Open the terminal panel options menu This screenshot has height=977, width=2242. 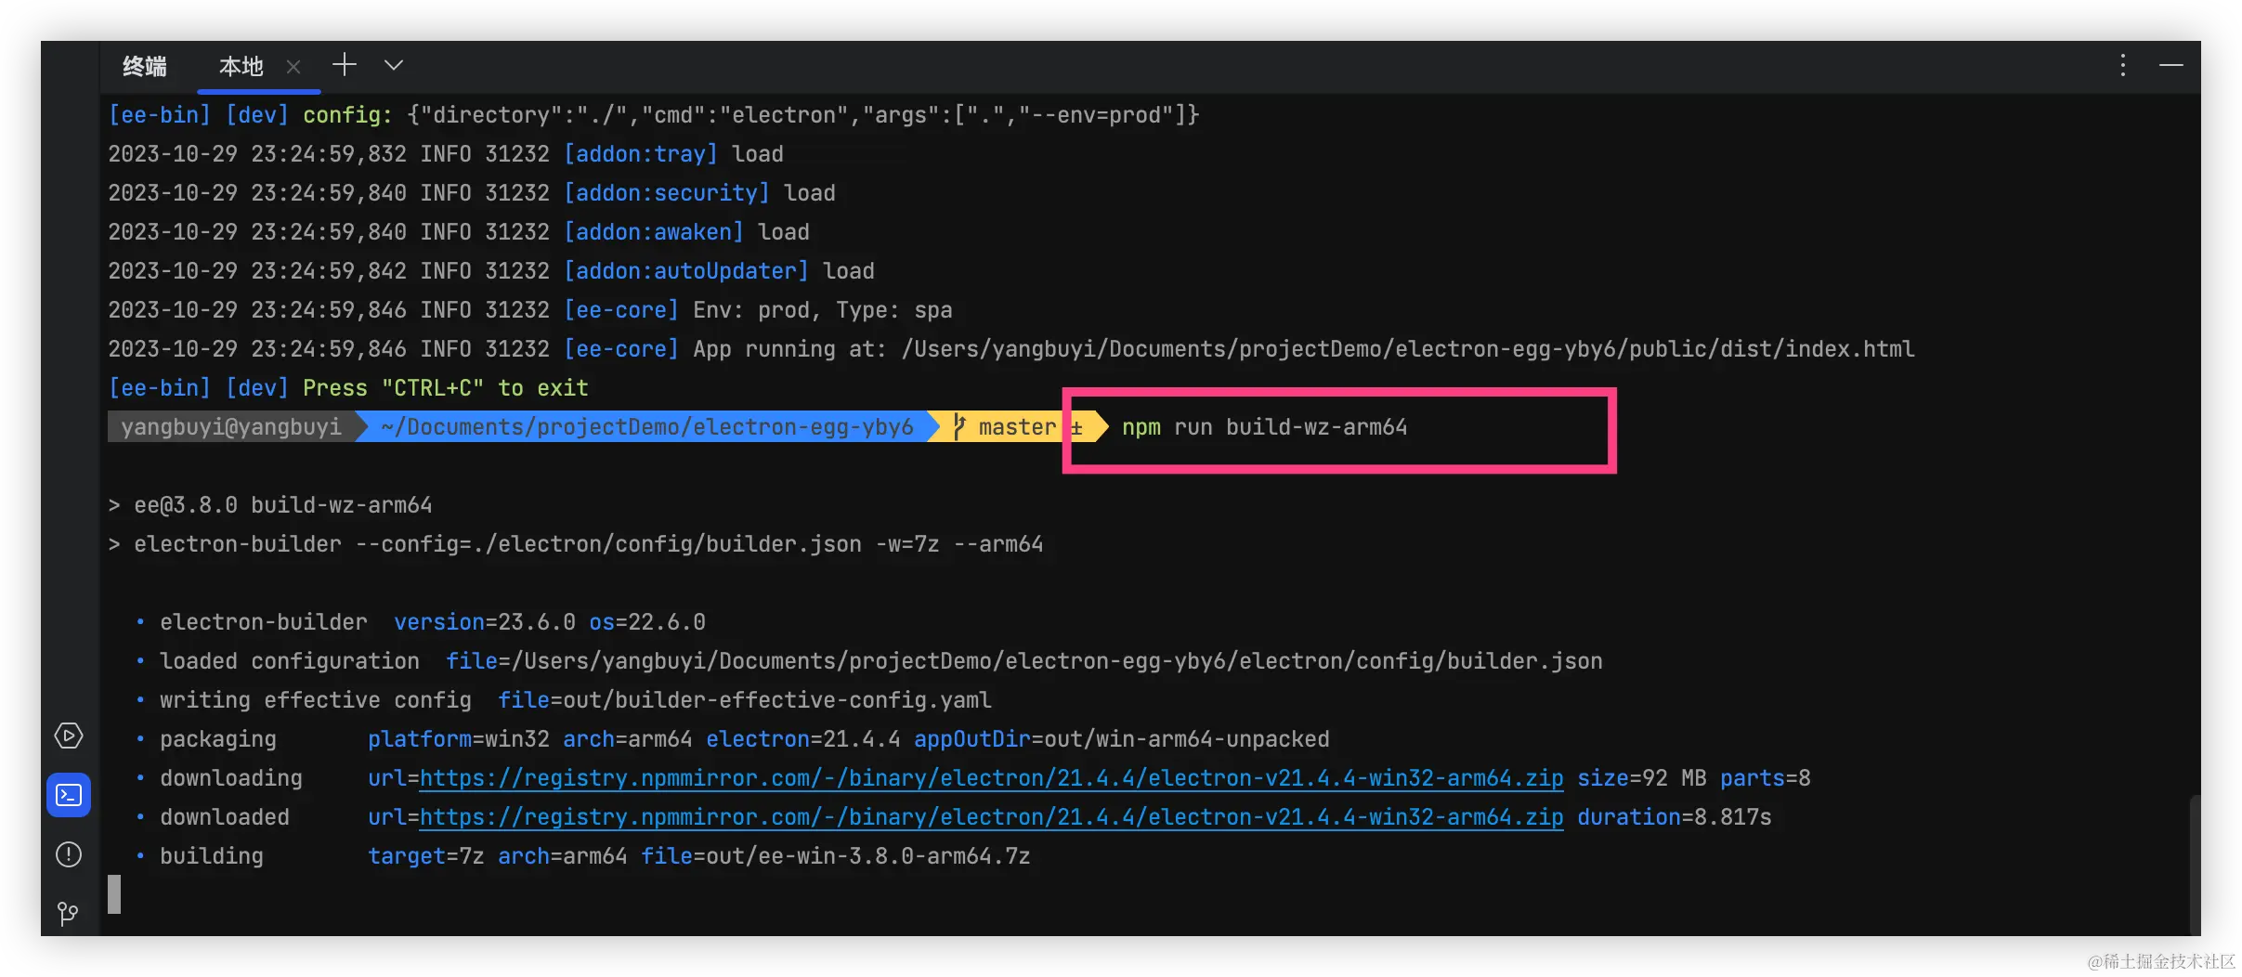coord(2122,65)
